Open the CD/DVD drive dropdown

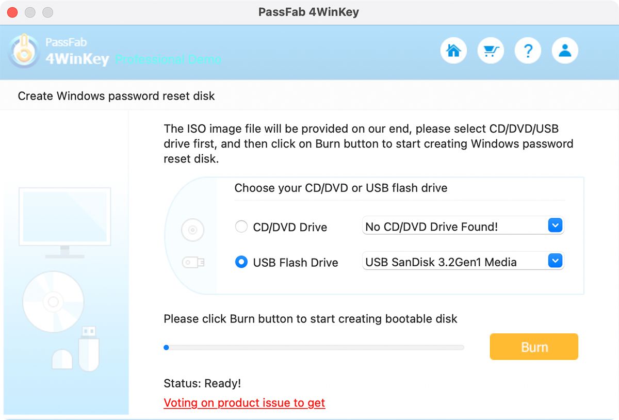556,225
